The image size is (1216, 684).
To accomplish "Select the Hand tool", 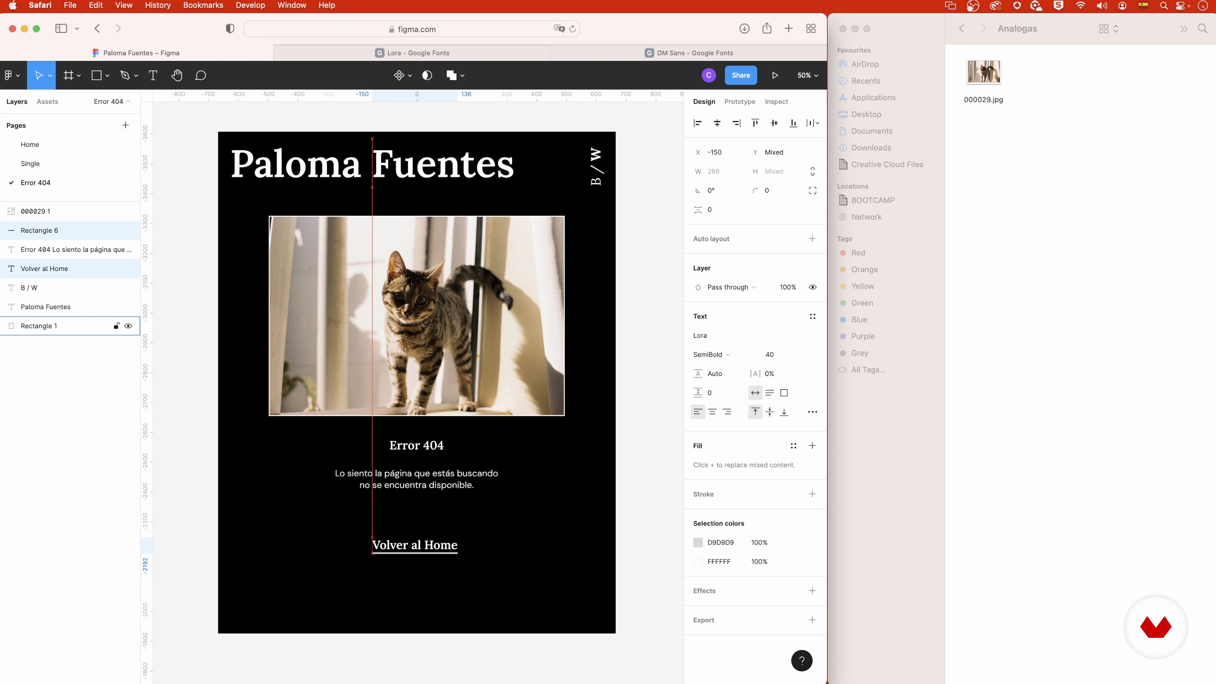I will point(177,76).
